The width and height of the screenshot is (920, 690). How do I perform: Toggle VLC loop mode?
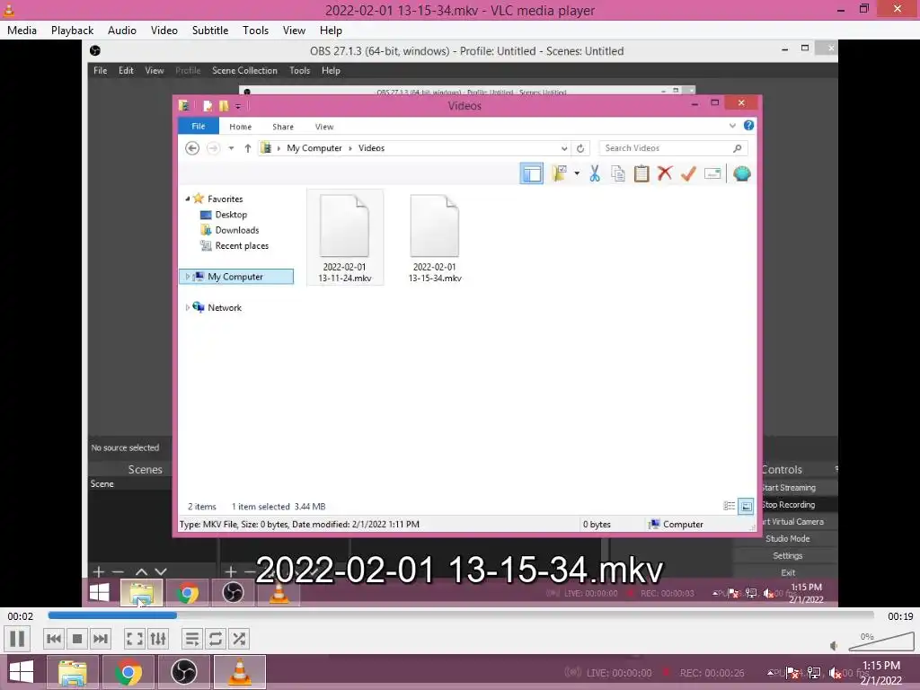(x=216, y=639)
